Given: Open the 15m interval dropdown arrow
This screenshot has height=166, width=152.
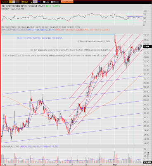Looking at the screenshot, I should [39, 2].
